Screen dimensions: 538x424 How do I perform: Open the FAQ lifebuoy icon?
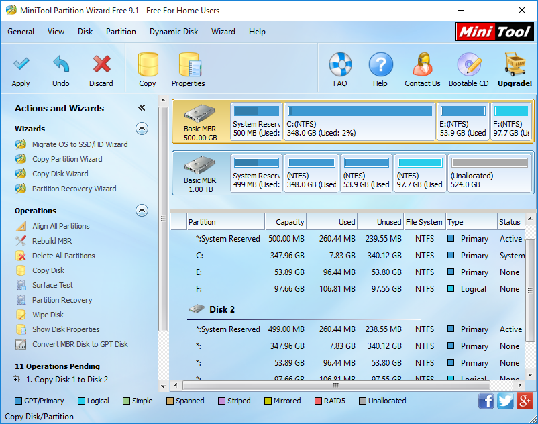[340, 64]
